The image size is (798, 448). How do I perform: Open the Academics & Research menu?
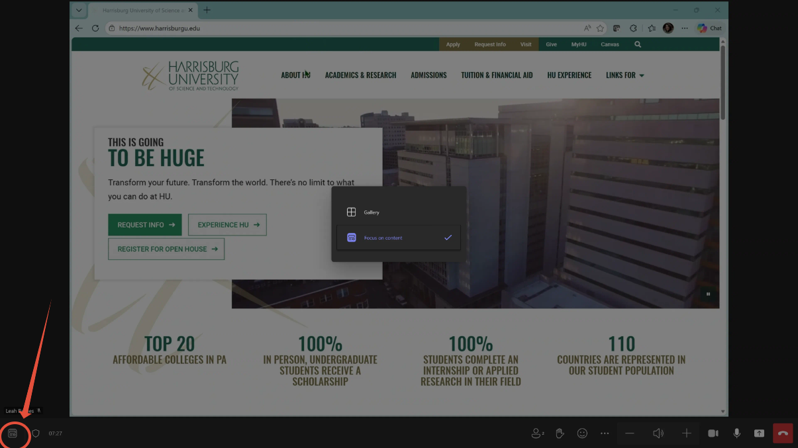[x=360, y=75]
